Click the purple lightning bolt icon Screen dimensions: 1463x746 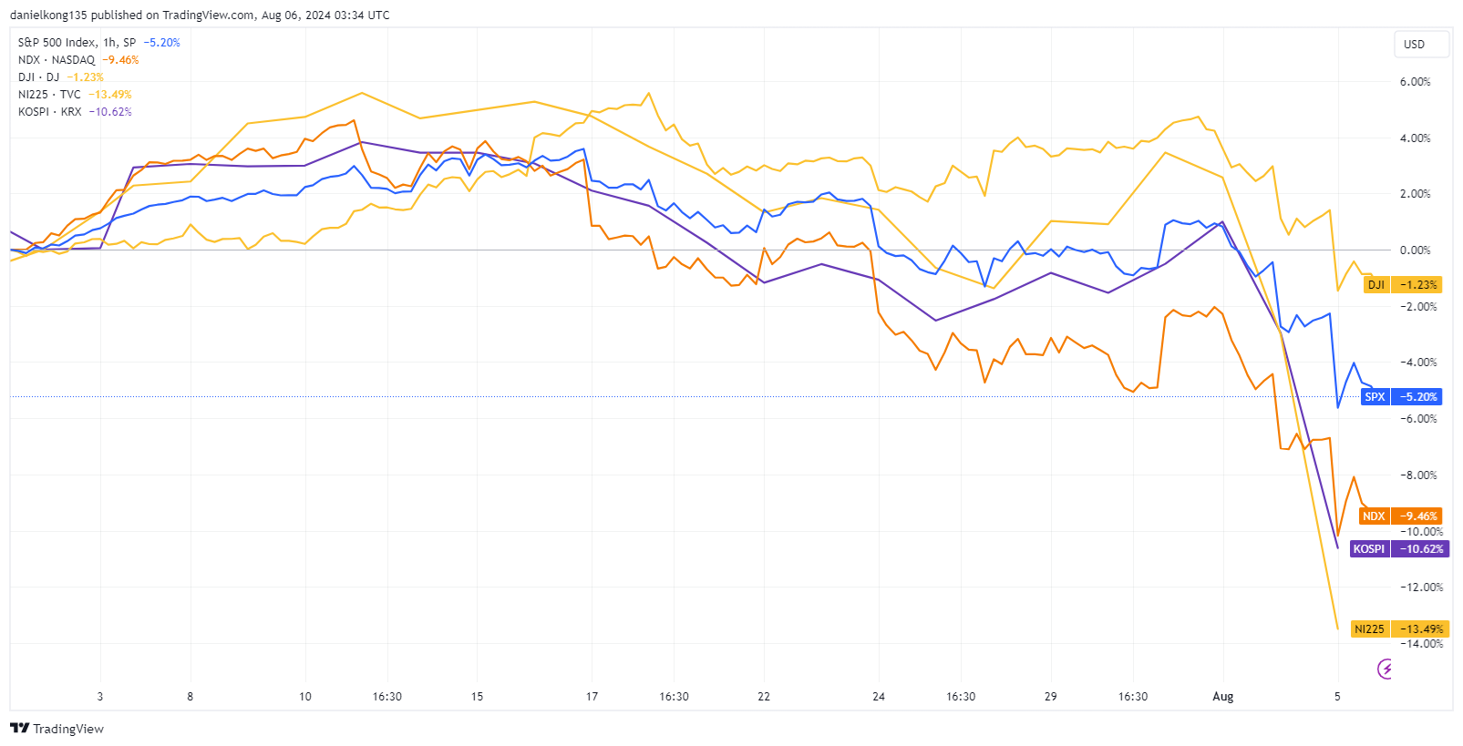(x=1386, y=669)
